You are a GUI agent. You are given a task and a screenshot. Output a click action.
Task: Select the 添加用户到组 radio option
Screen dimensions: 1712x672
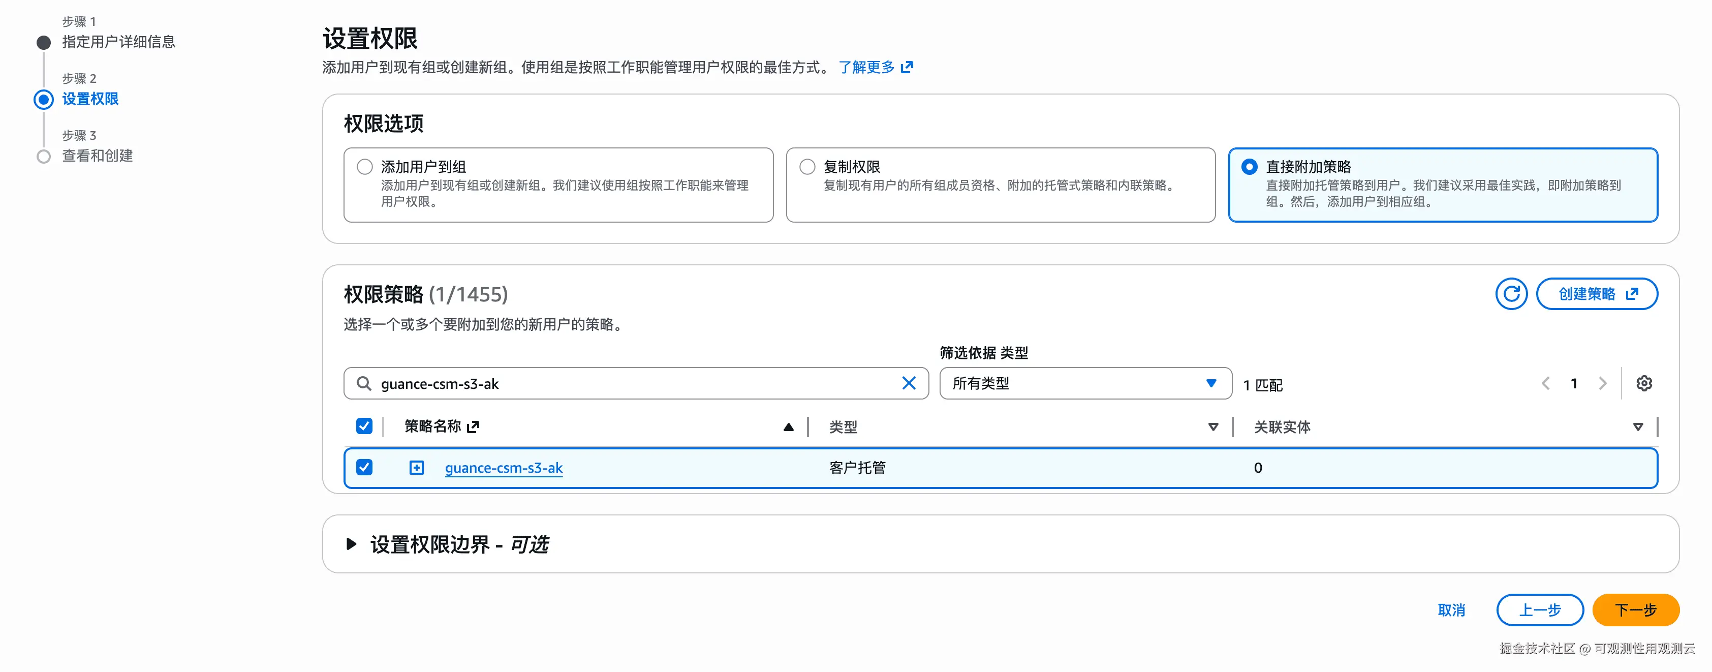(364, 167)
